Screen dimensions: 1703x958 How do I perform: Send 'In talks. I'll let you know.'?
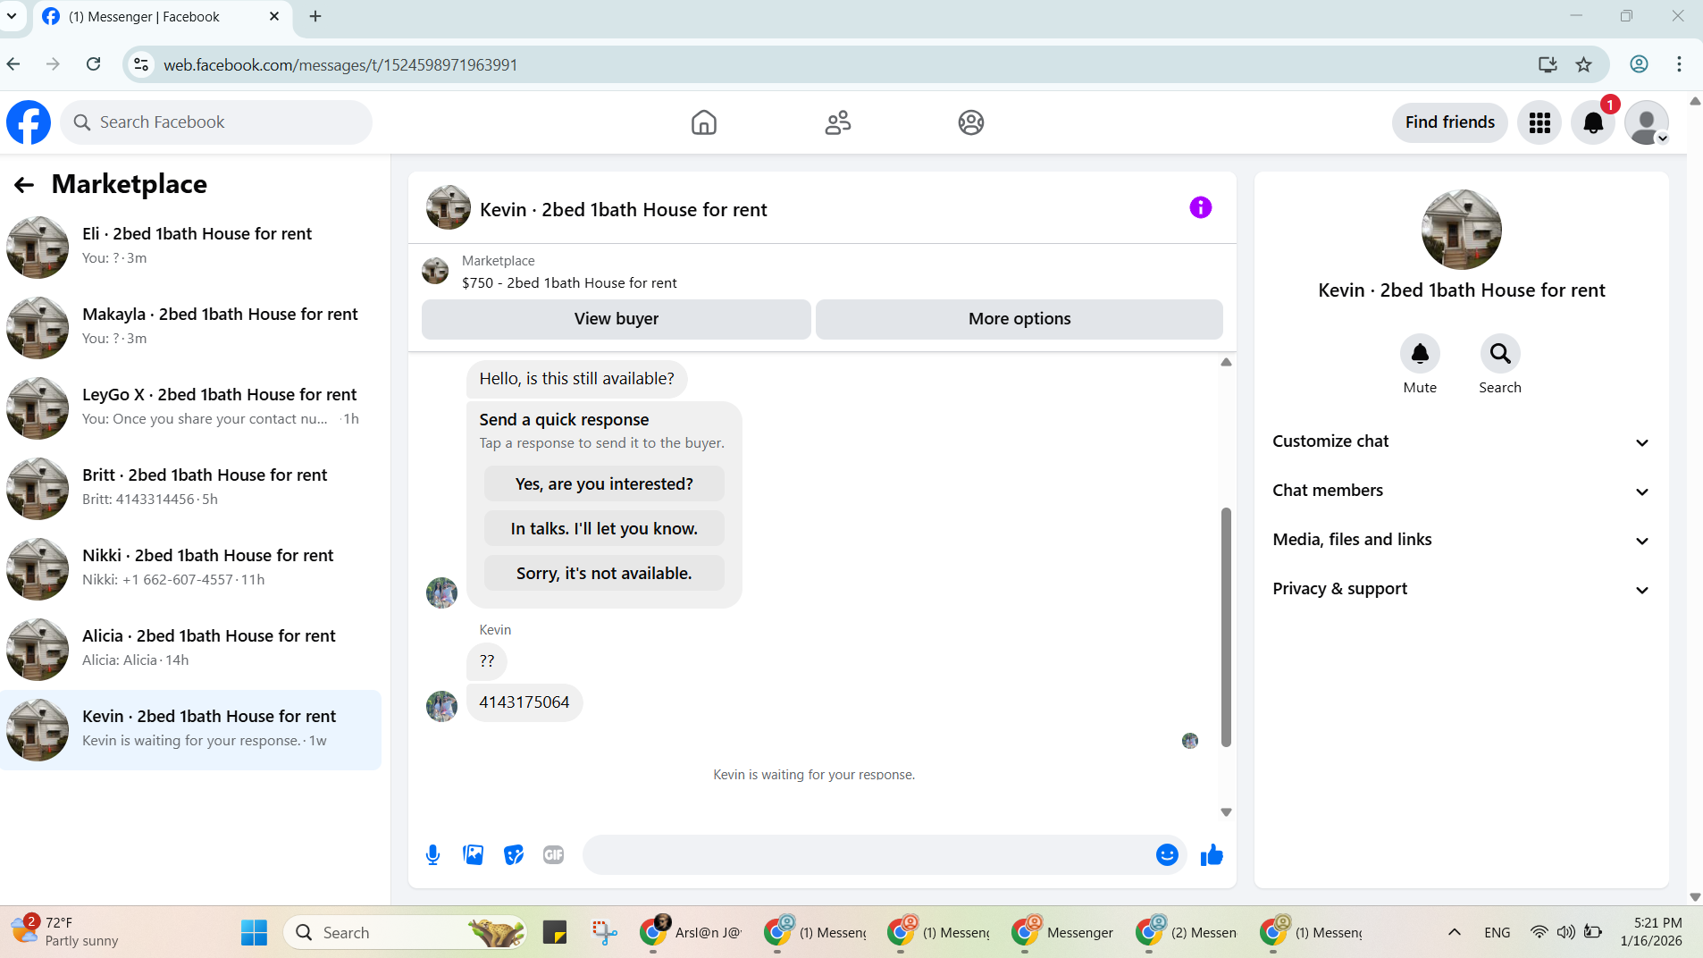pos(604,528)
